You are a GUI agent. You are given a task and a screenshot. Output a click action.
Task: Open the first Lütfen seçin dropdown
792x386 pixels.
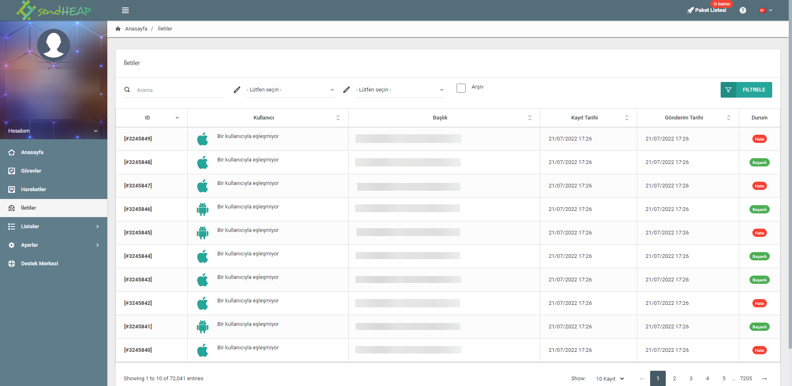(290, 90)
